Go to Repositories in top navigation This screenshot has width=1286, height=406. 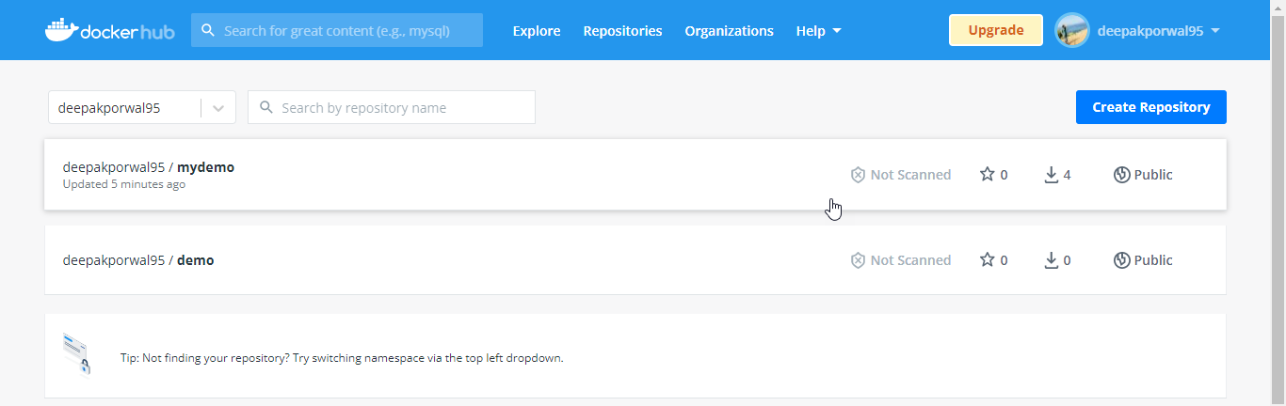622,31
